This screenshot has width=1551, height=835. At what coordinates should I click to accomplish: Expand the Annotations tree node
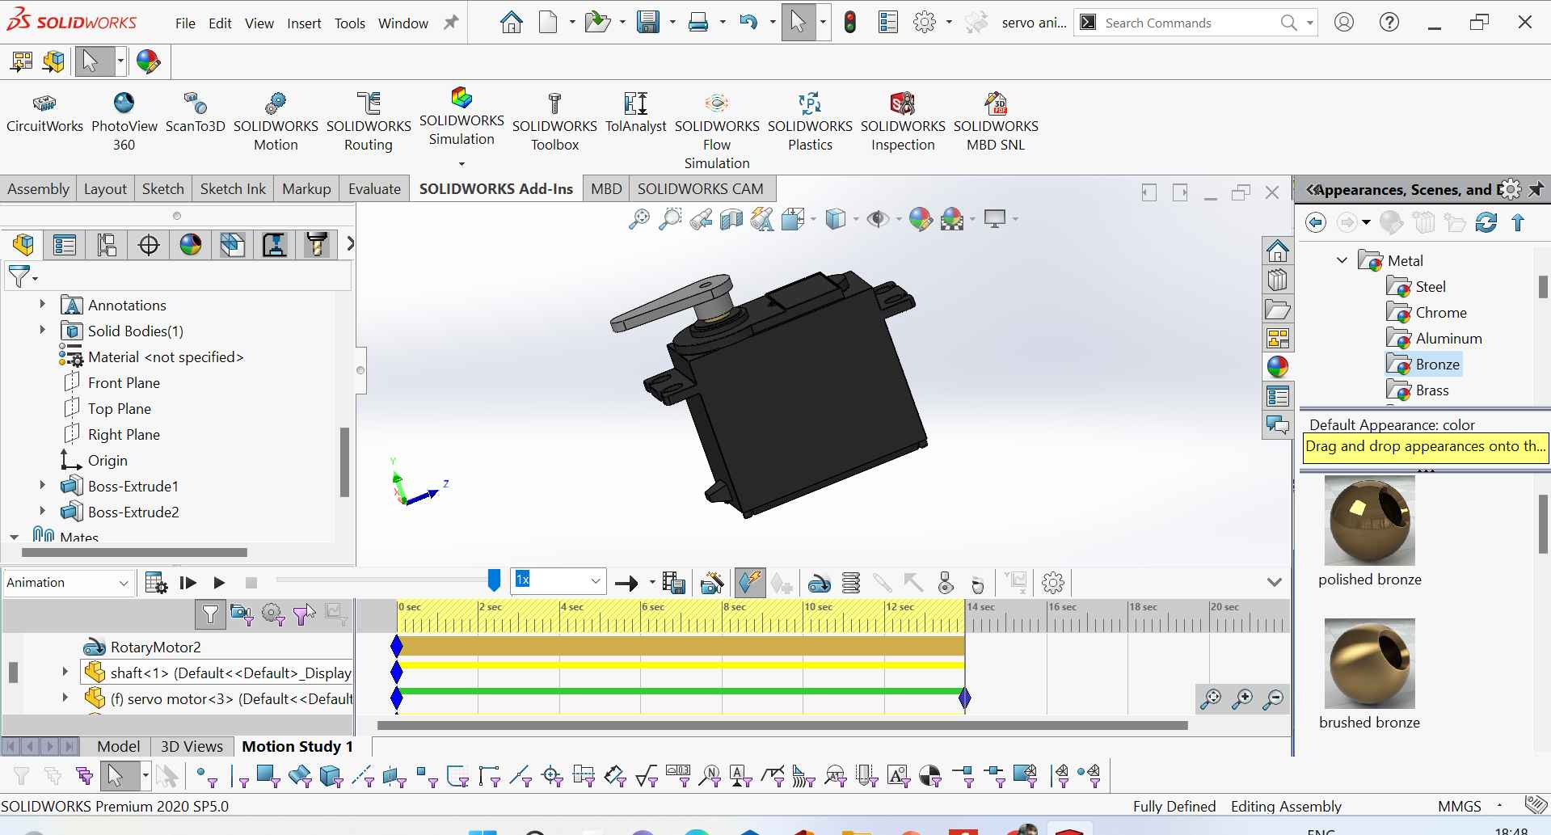43,305
